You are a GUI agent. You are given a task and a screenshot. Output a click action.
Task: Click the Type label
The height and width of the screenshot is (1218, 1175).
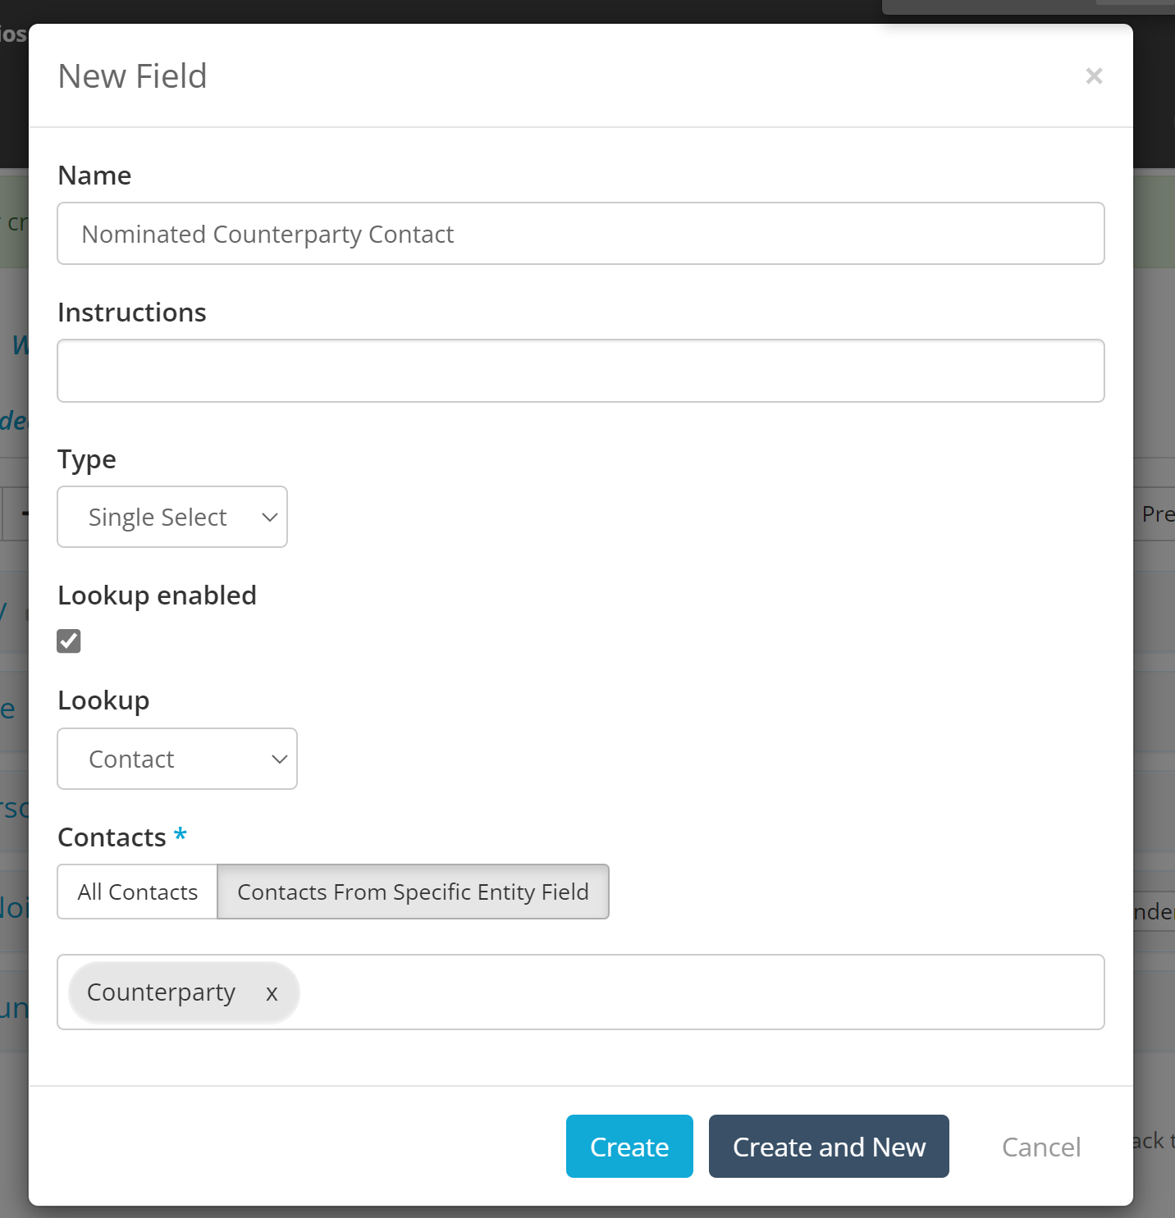coord(87,459)
